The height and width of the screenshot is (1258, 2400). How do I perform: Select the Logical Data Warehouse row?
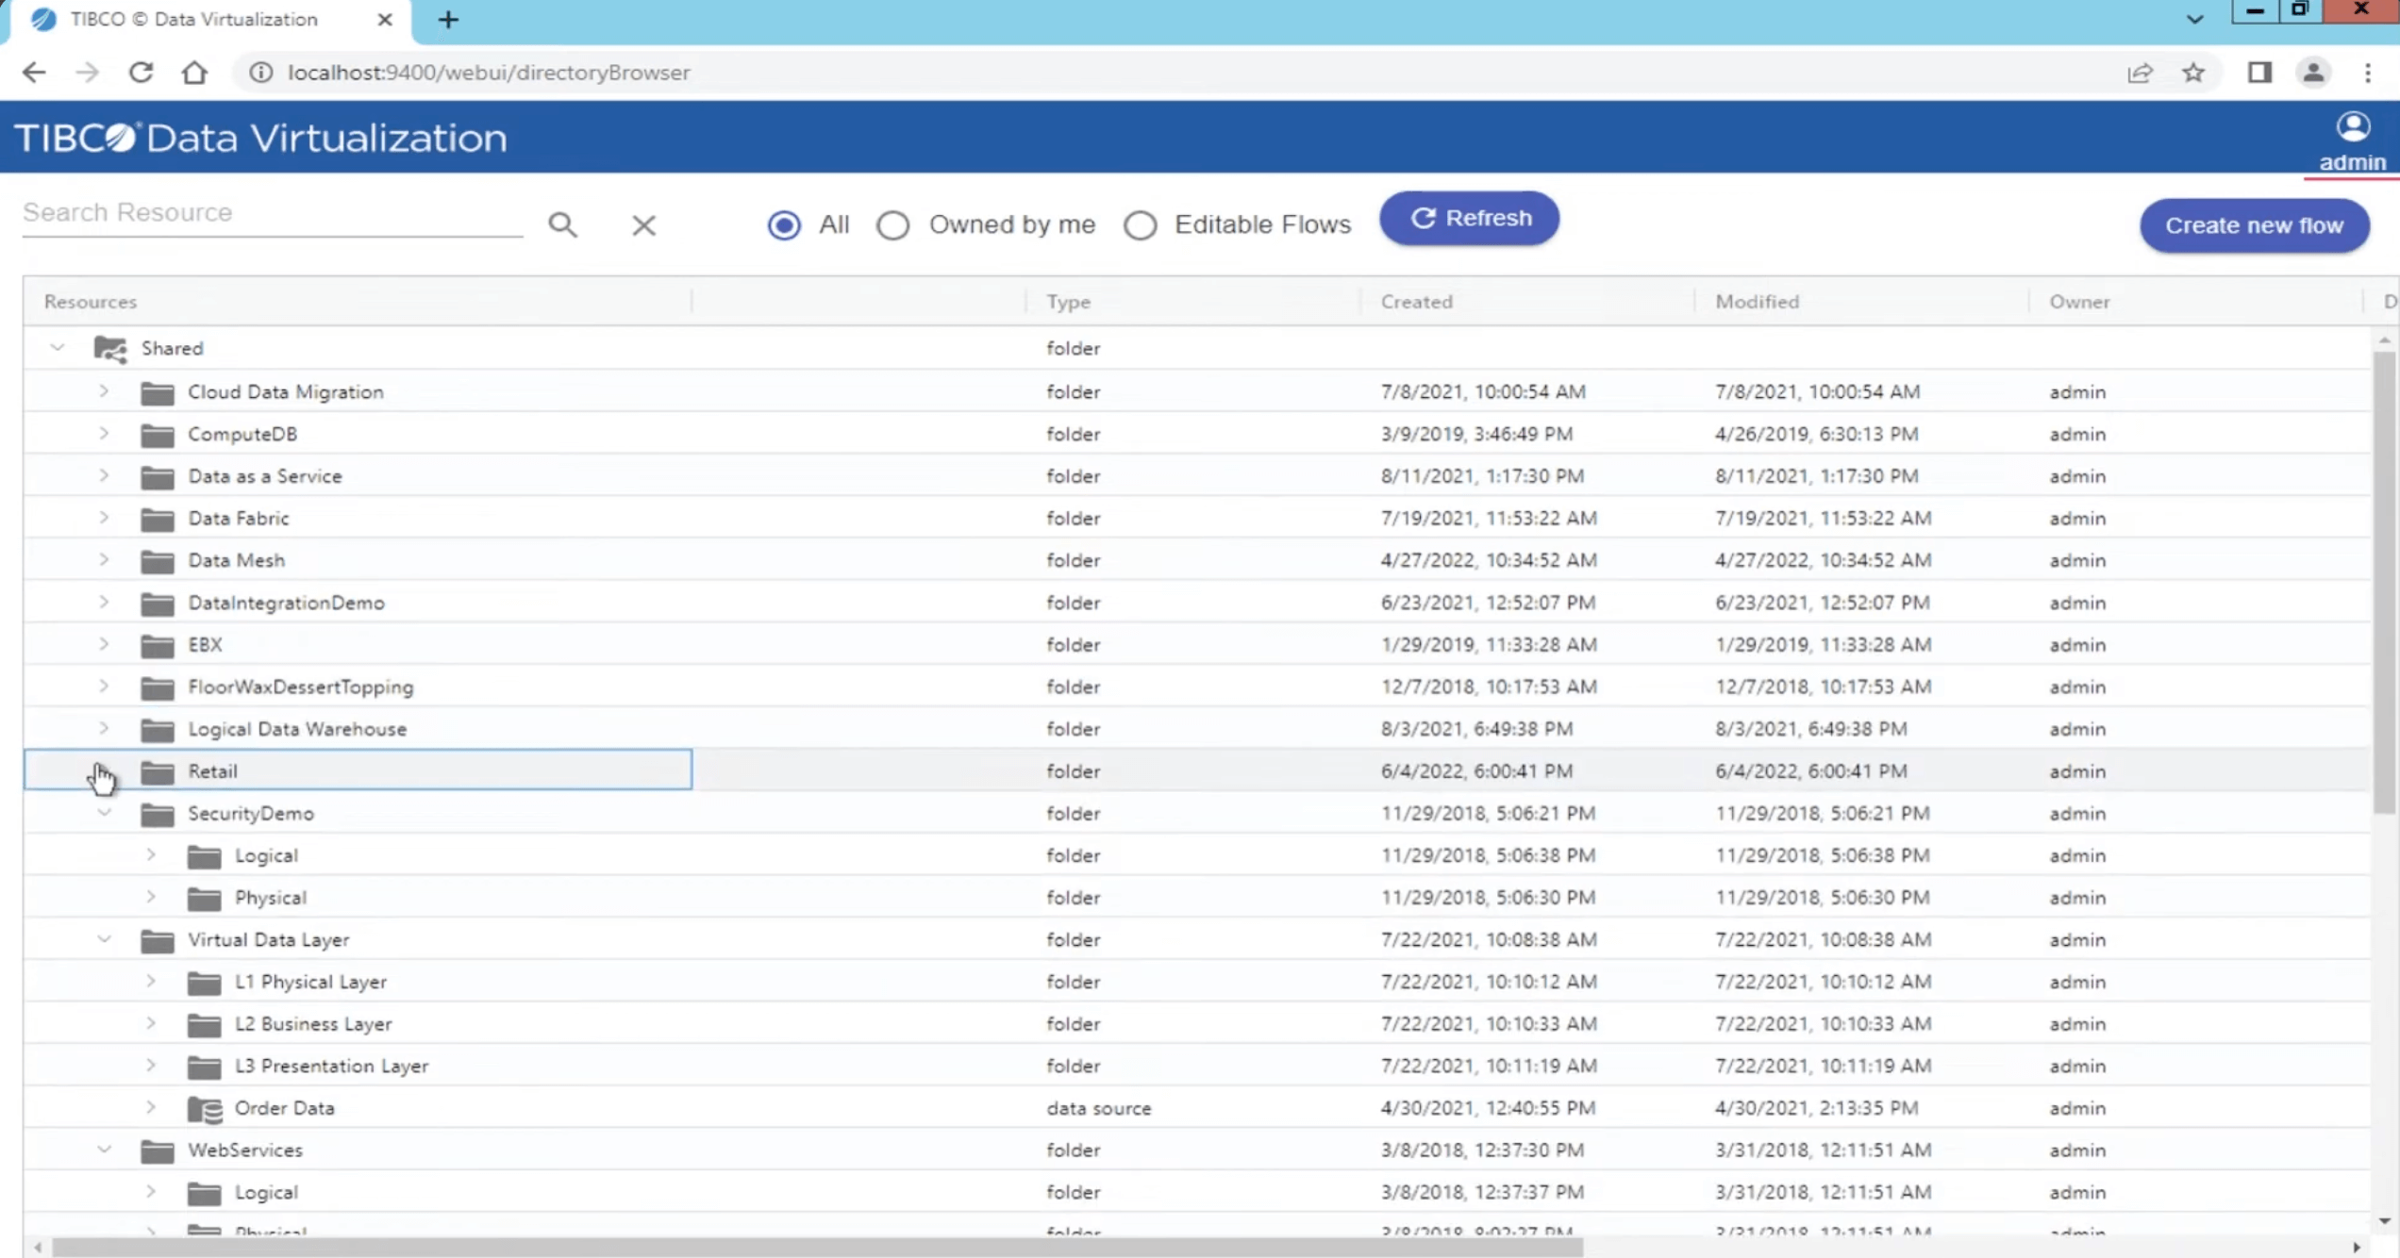(1196, 729)
